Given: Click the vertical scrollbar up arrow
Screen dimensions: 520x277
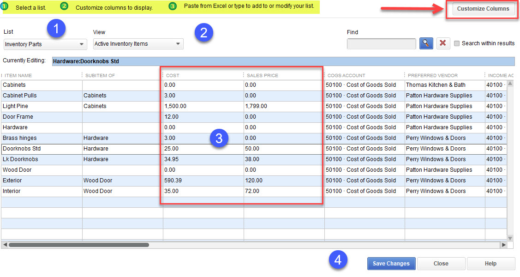Looking at the screenshot, I should tap(510, 84).
